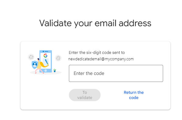Viewport: 182px width, 120px height.
Task: Click the light blue phone screen area
Action: click(46, 61)
